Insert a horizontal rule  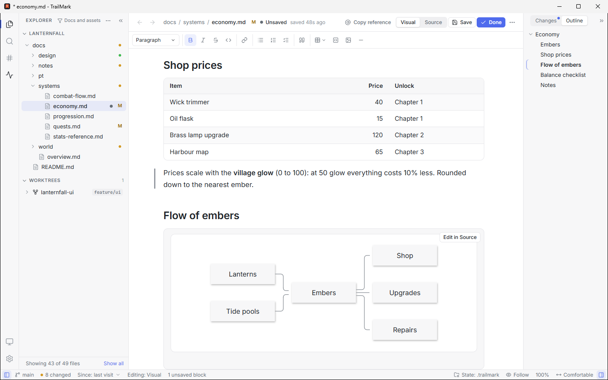pos(361,40)
